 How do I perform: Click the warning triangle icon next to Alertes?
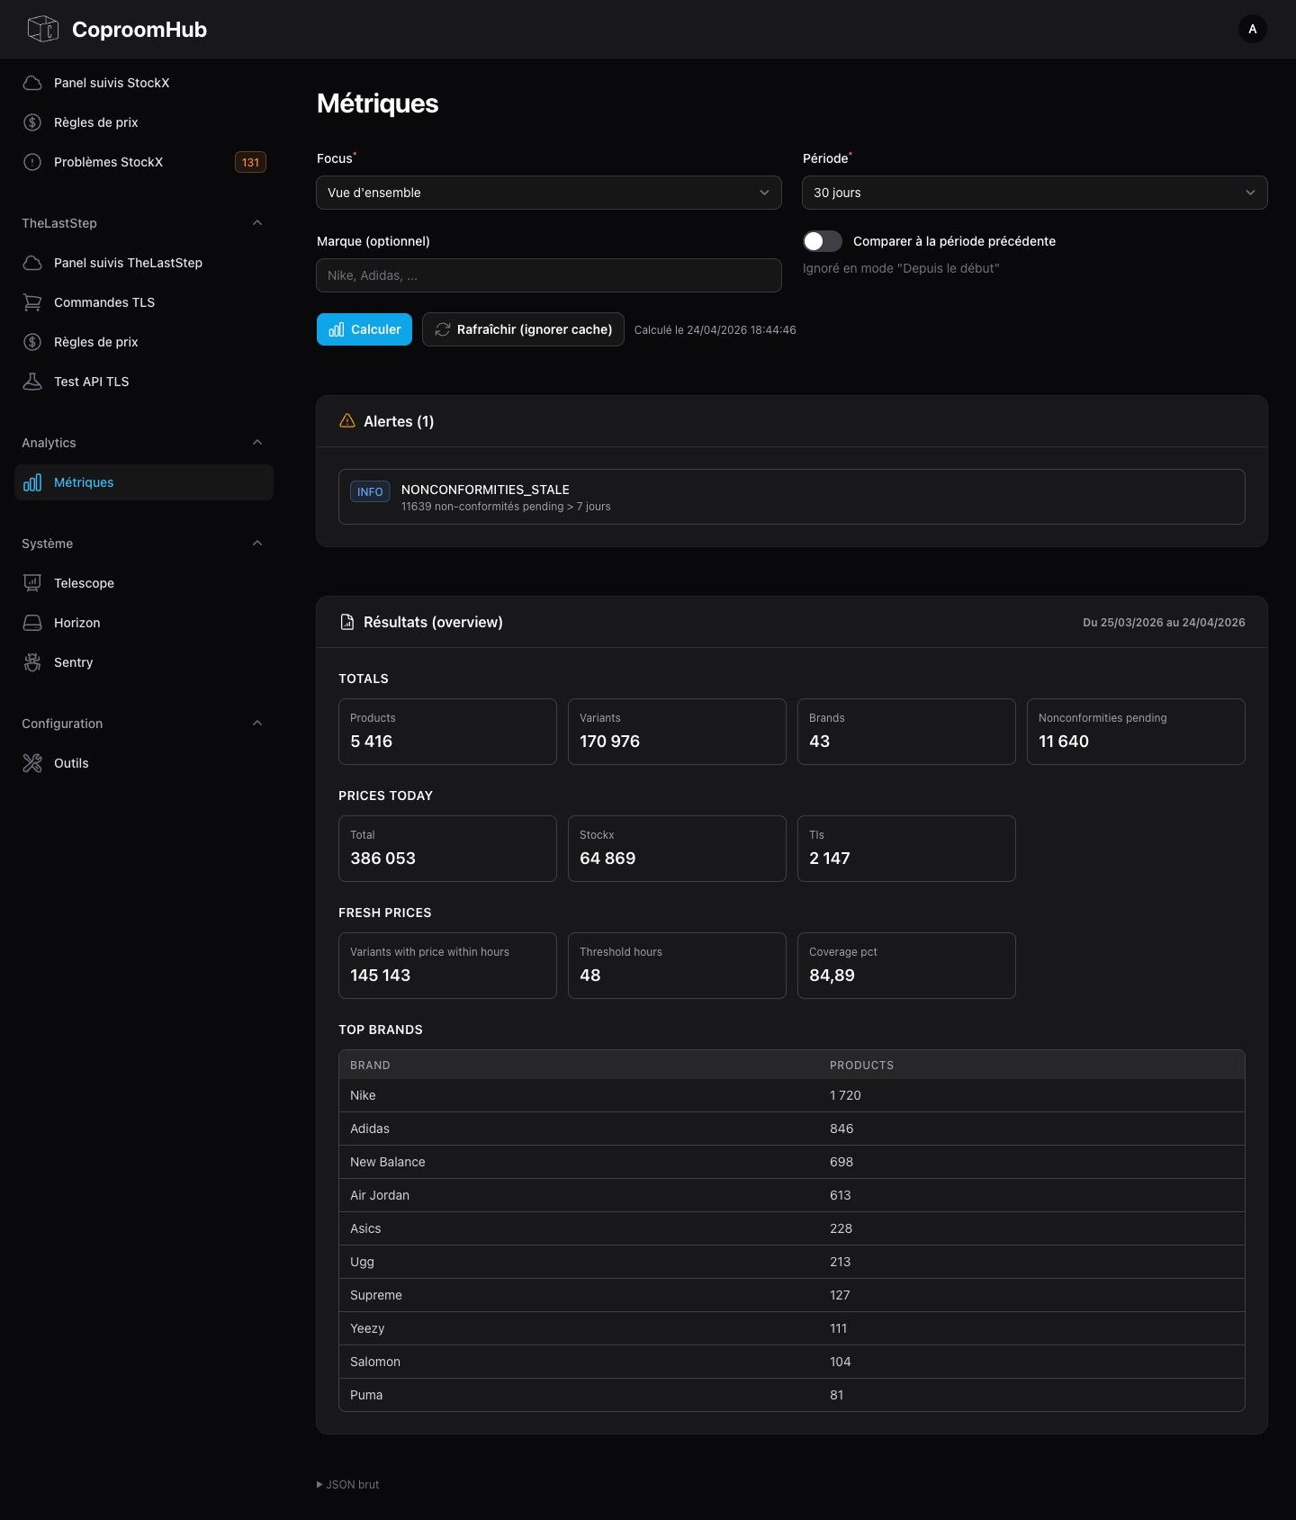[347, 420]
